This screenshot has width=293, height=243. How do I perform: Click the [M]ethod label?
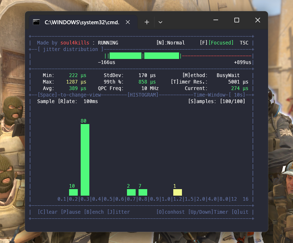tap(195, 75)
